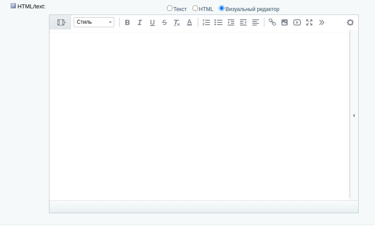
Task: Insert a bulleted list
Action: 218,22
